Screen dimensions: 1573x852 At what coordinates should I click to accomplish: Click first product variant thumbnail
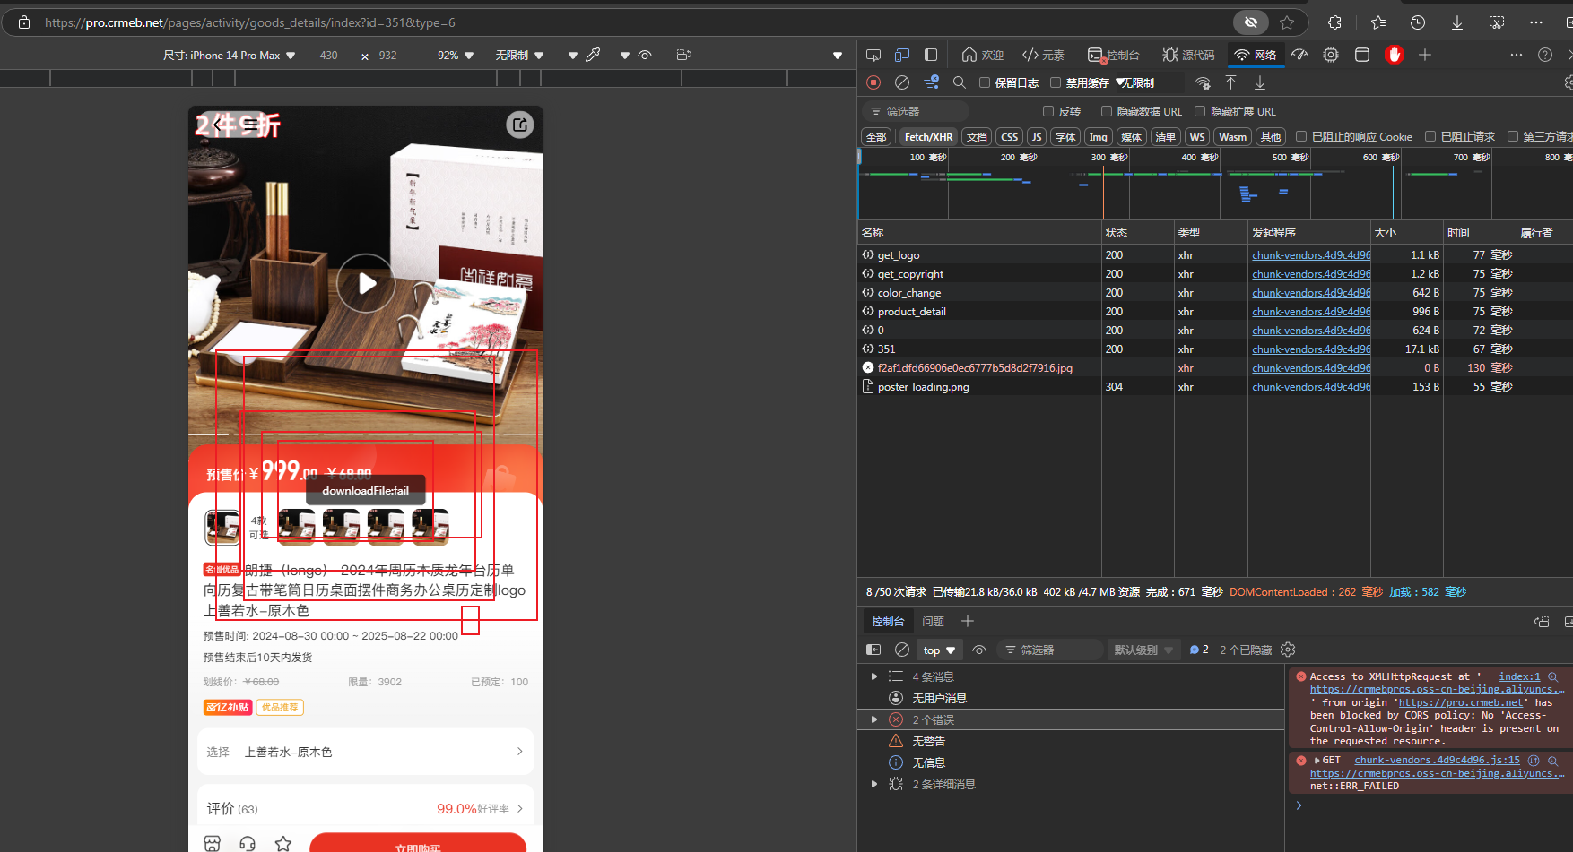pyautogui.click(x=222, y=527)
